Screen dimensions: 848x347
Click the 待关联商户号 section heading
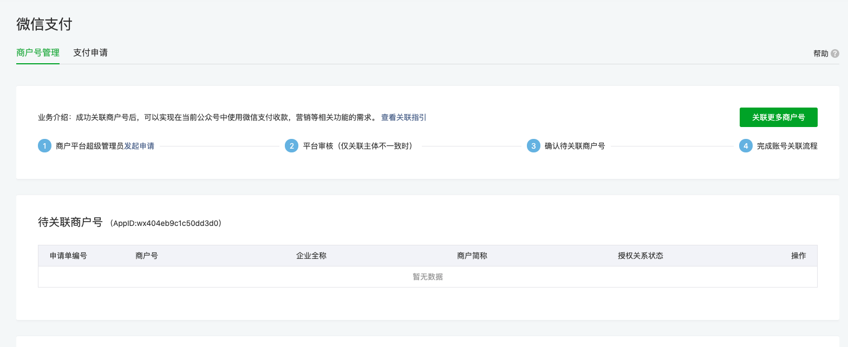[70, 222]
